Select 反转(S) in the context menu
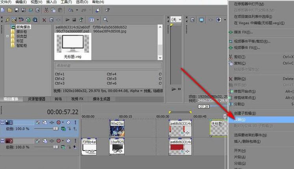The height and width of the screenshot is (169, 294). pos(240,119)
